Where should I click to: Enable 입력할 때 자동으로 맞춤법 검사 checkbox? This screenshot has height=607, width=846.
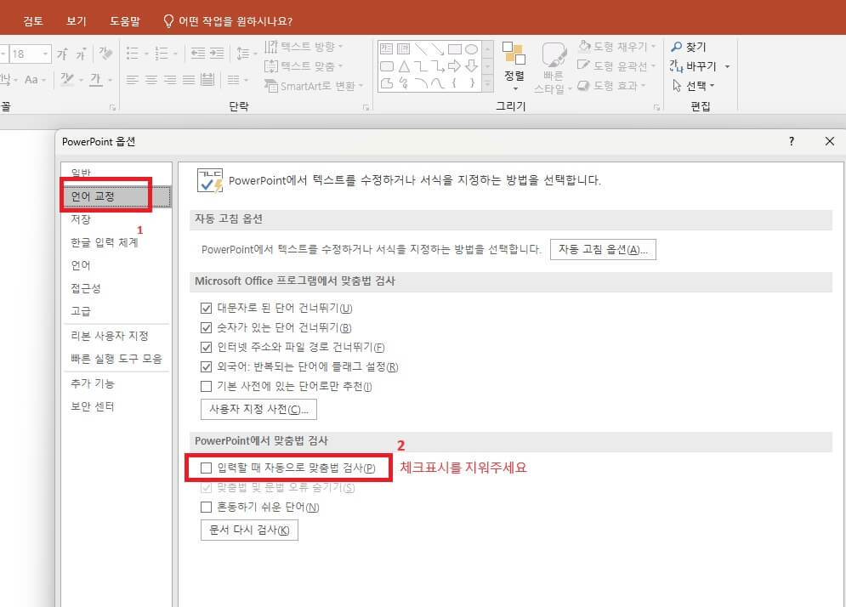(206, 468)
